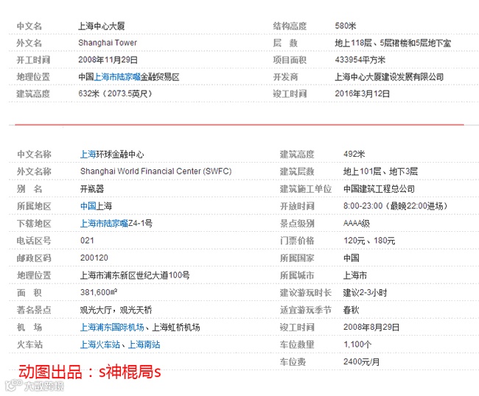Click the 适宜游玩季节 field label

[306, 311]
